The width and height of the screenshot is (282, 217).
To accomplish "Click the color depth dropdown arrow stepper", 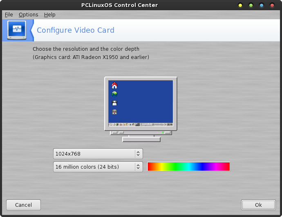I will (138, 167).
